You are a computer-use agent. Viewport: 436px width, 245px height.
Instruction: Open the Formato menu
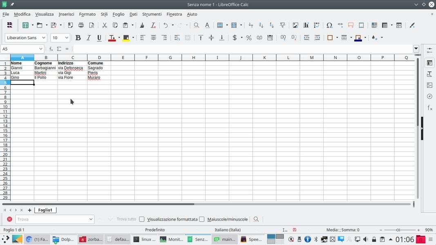click(x=87, y=14)
